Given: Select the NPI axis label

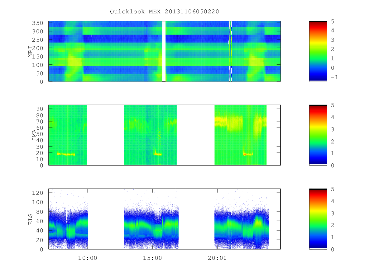Looking at the screenshot, I should (x=31, y=51).
